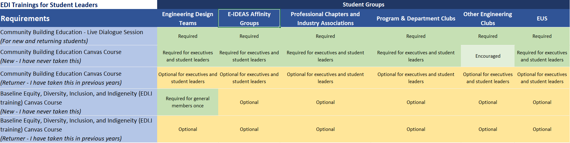
Task: Click the Baseline EDI.I training Returner row label
Action: [x=78, y=129]
